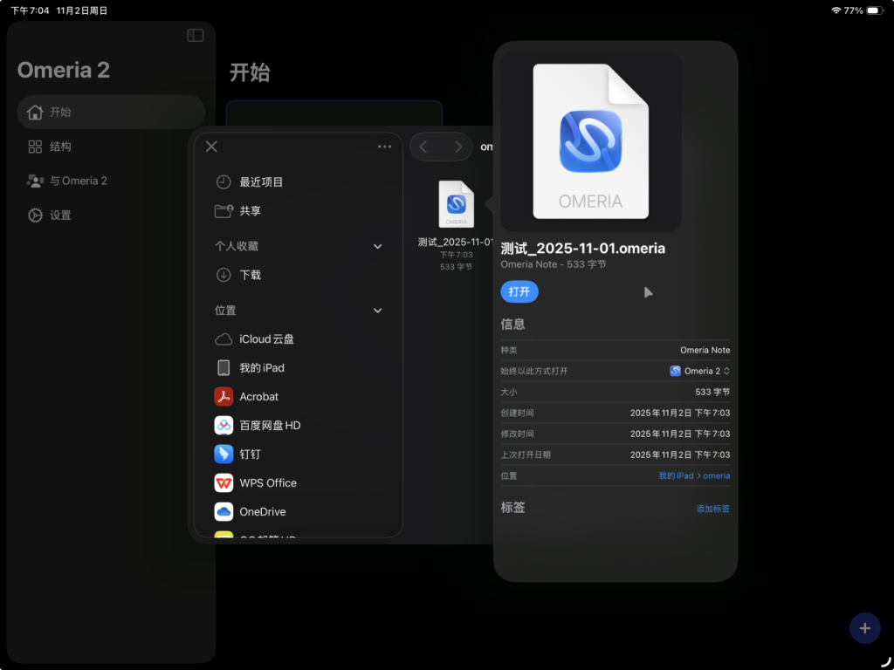Open the 结构 structure section
The width and height of the screenshot is (894, 670).
pos(59,147)
